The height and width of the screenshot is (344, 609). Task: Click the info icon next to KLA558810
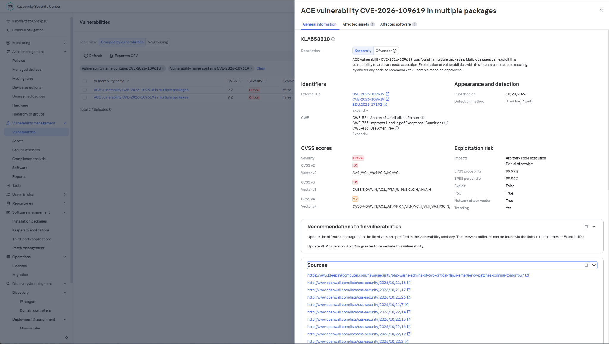pyautogui.click(x=333, y=39)
